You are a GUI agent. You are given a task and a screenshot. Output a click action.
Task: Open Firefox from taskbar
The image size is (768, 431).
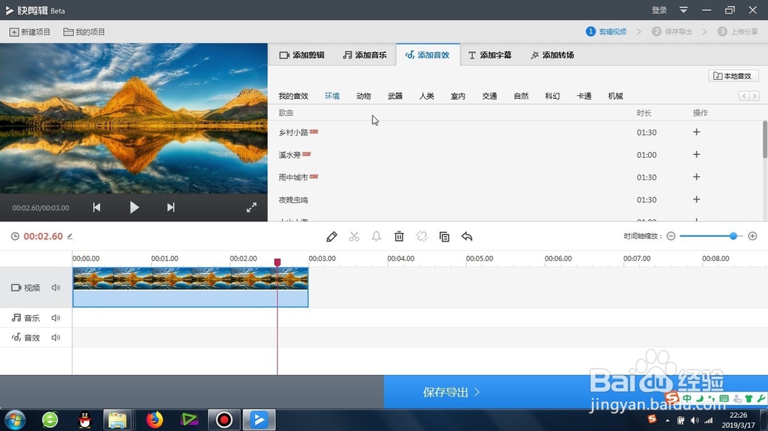click(154, 419)
